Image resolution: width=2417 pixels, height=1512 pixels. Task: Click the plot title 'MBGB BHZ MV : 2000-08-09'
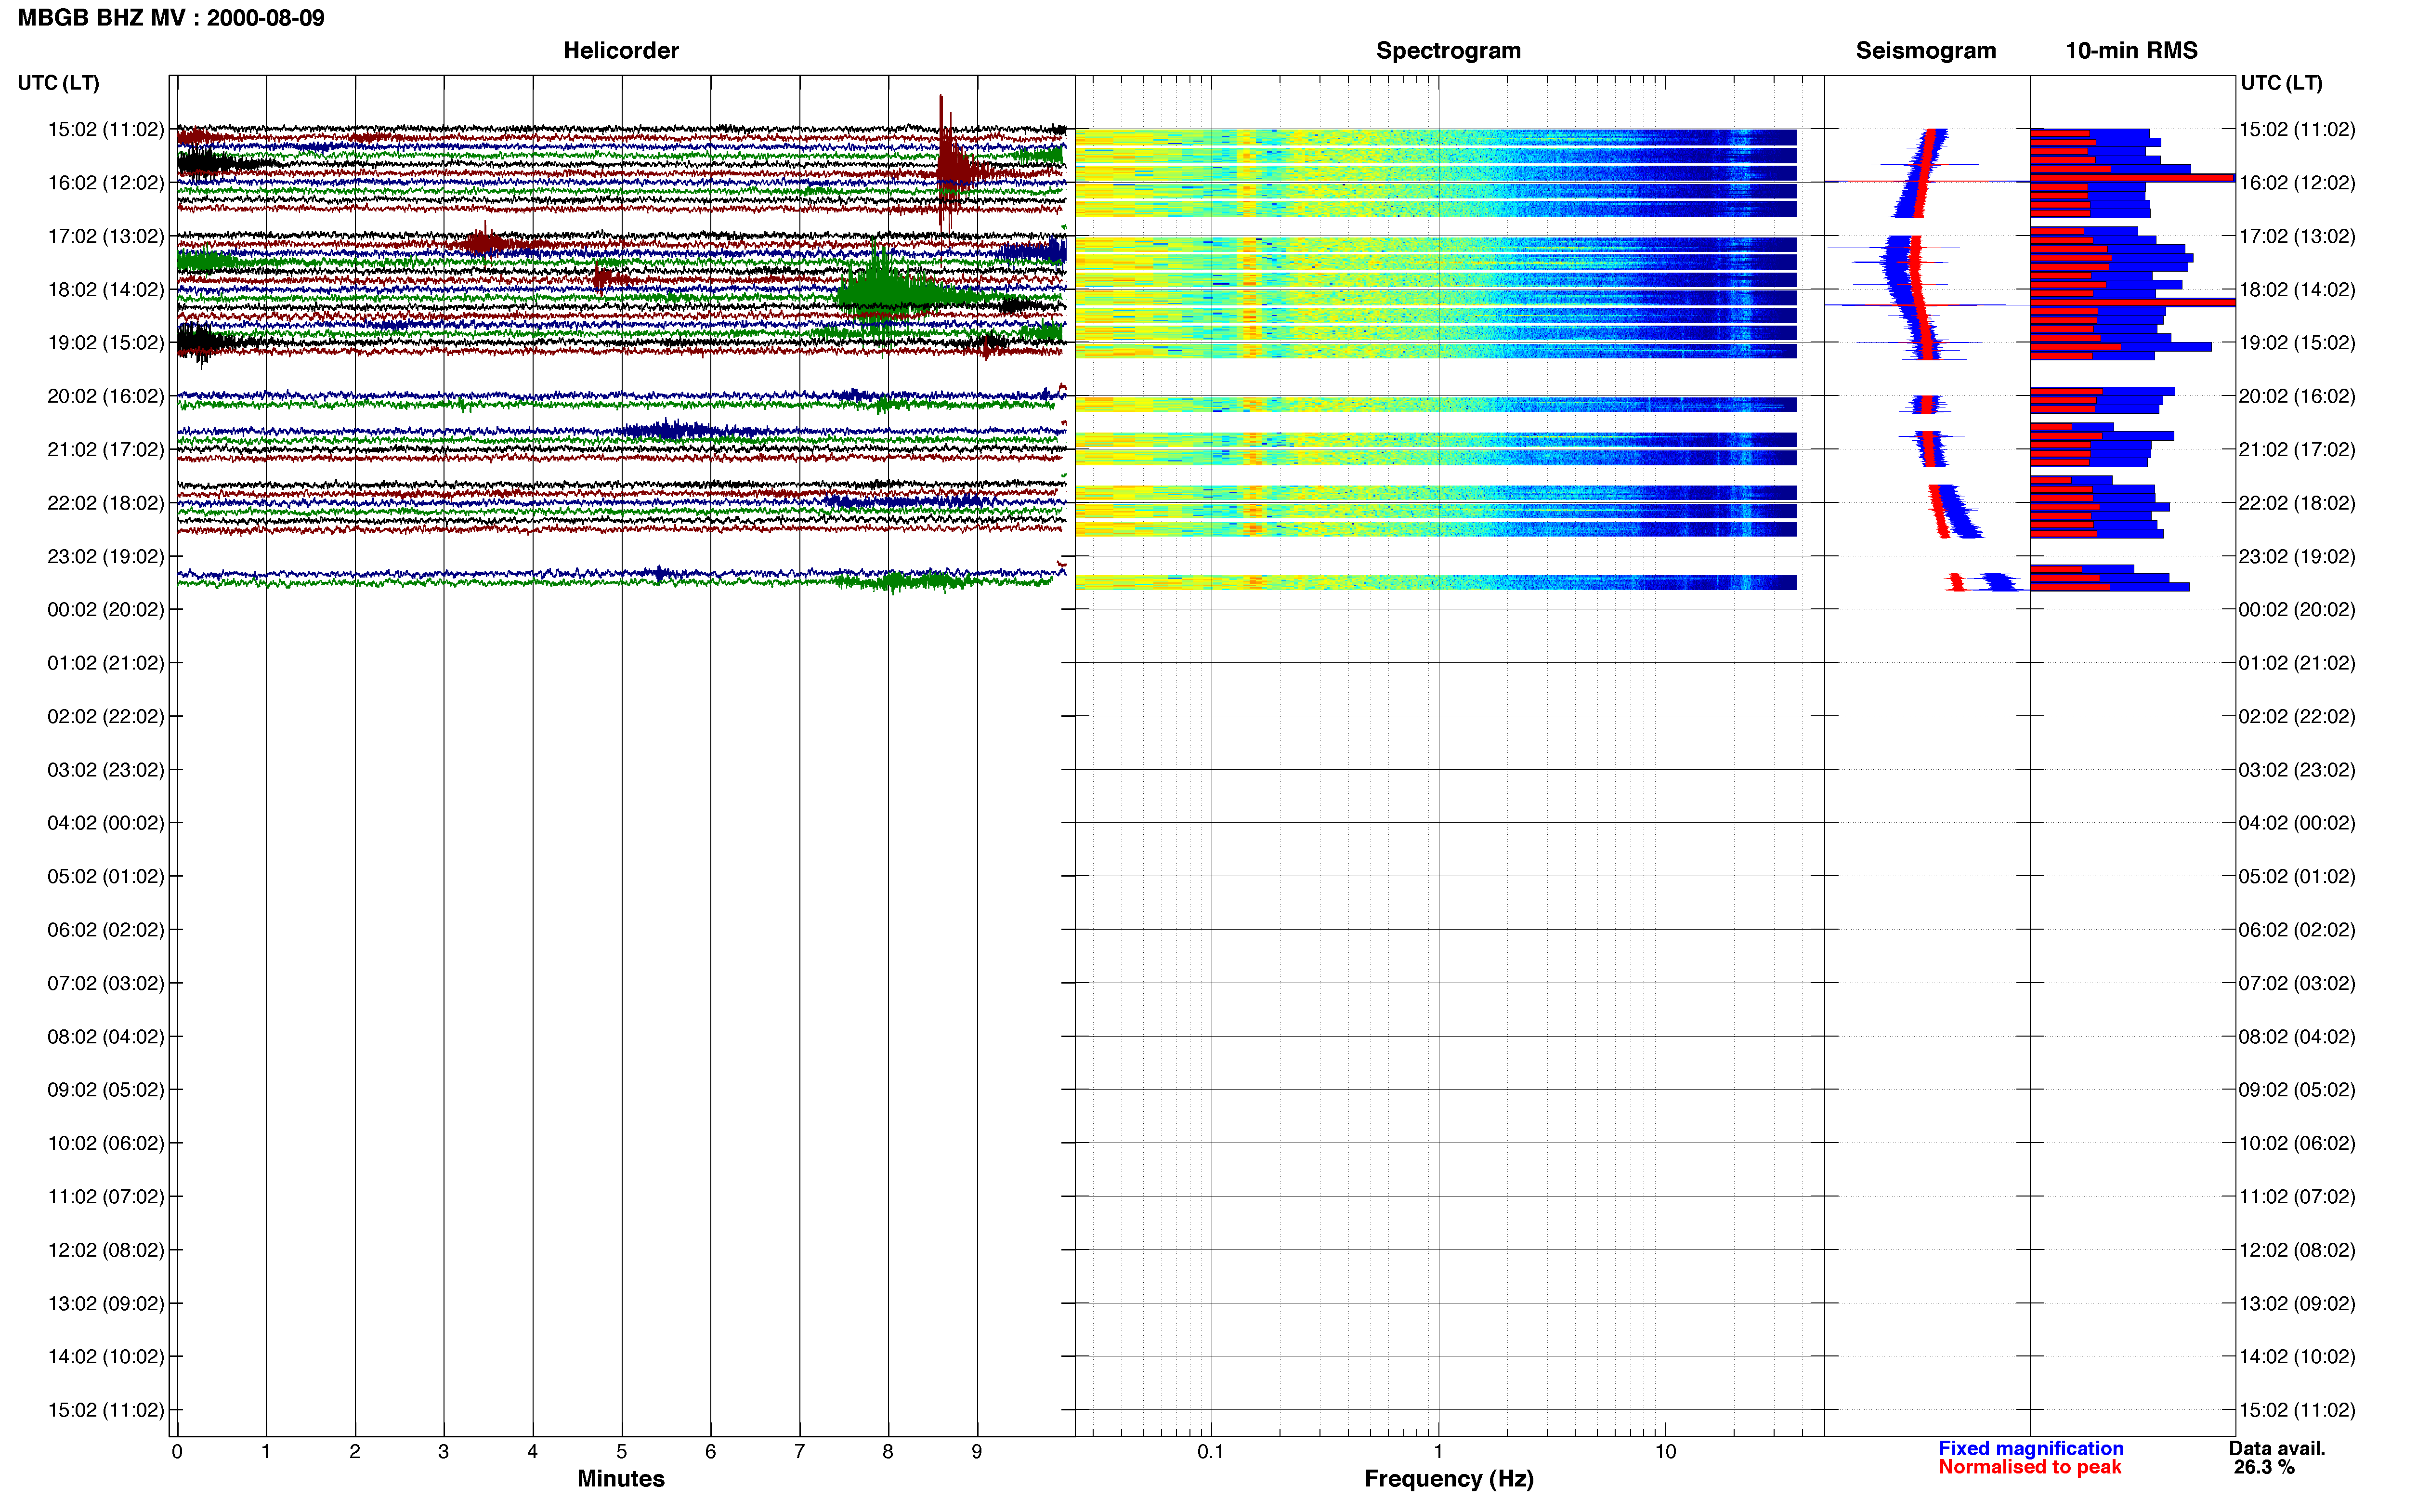click(171, 18)
